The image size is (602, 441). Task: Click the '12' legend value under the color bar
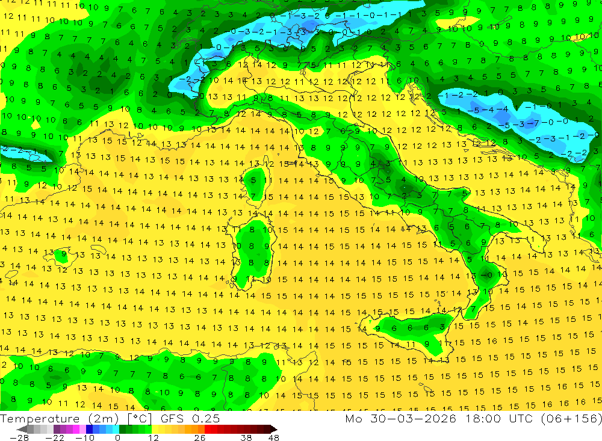point(154,437)
